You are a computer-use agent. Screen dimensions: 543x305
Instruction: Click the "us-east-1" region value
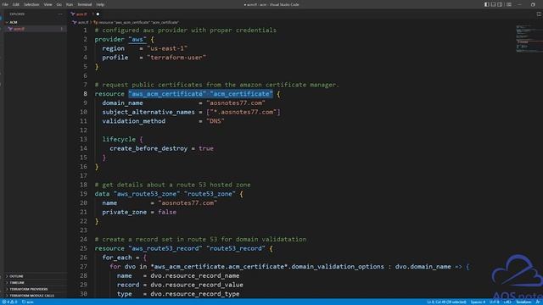(x=167, y=48)
